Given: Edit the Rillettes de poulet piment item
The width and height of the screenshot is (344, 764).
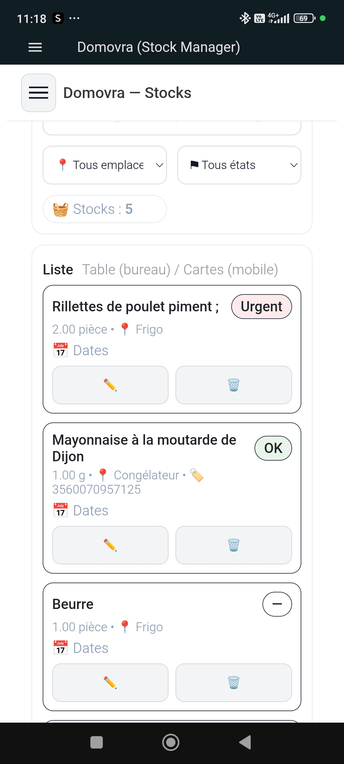Looking at the screenshot, I should pyautogui.click(x=110, y=385).
